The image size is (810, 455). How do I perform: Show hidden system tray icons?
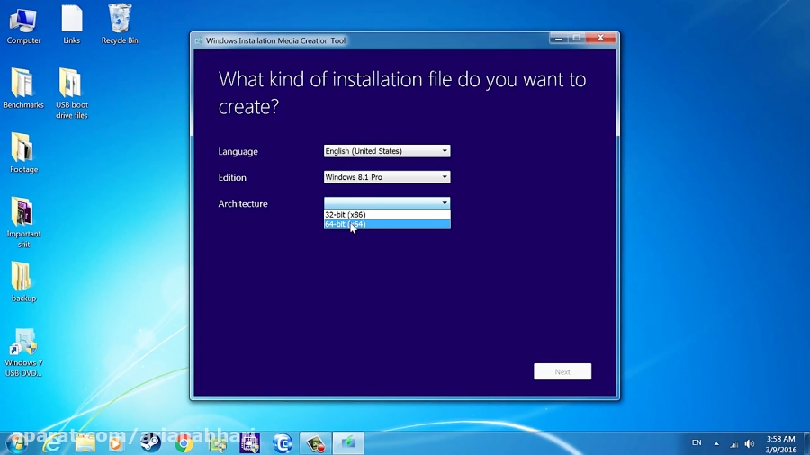click(716, 443)
